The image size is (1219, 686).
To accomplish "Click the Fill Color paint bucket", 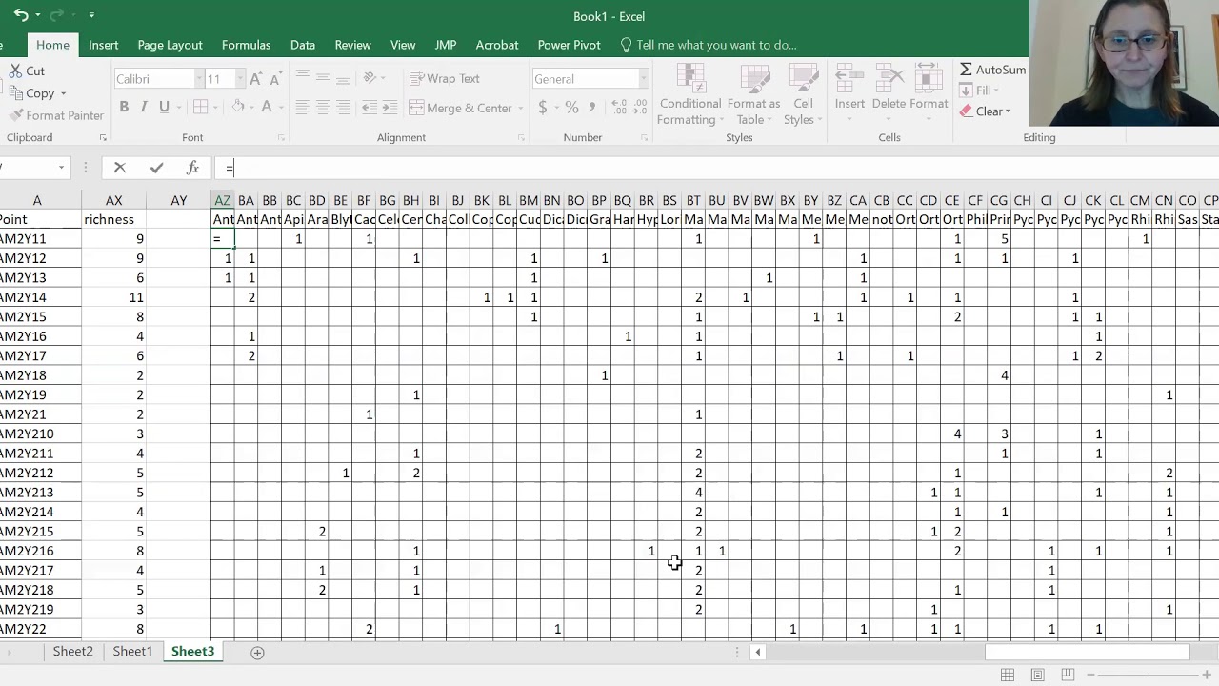I will coord(238,108).
